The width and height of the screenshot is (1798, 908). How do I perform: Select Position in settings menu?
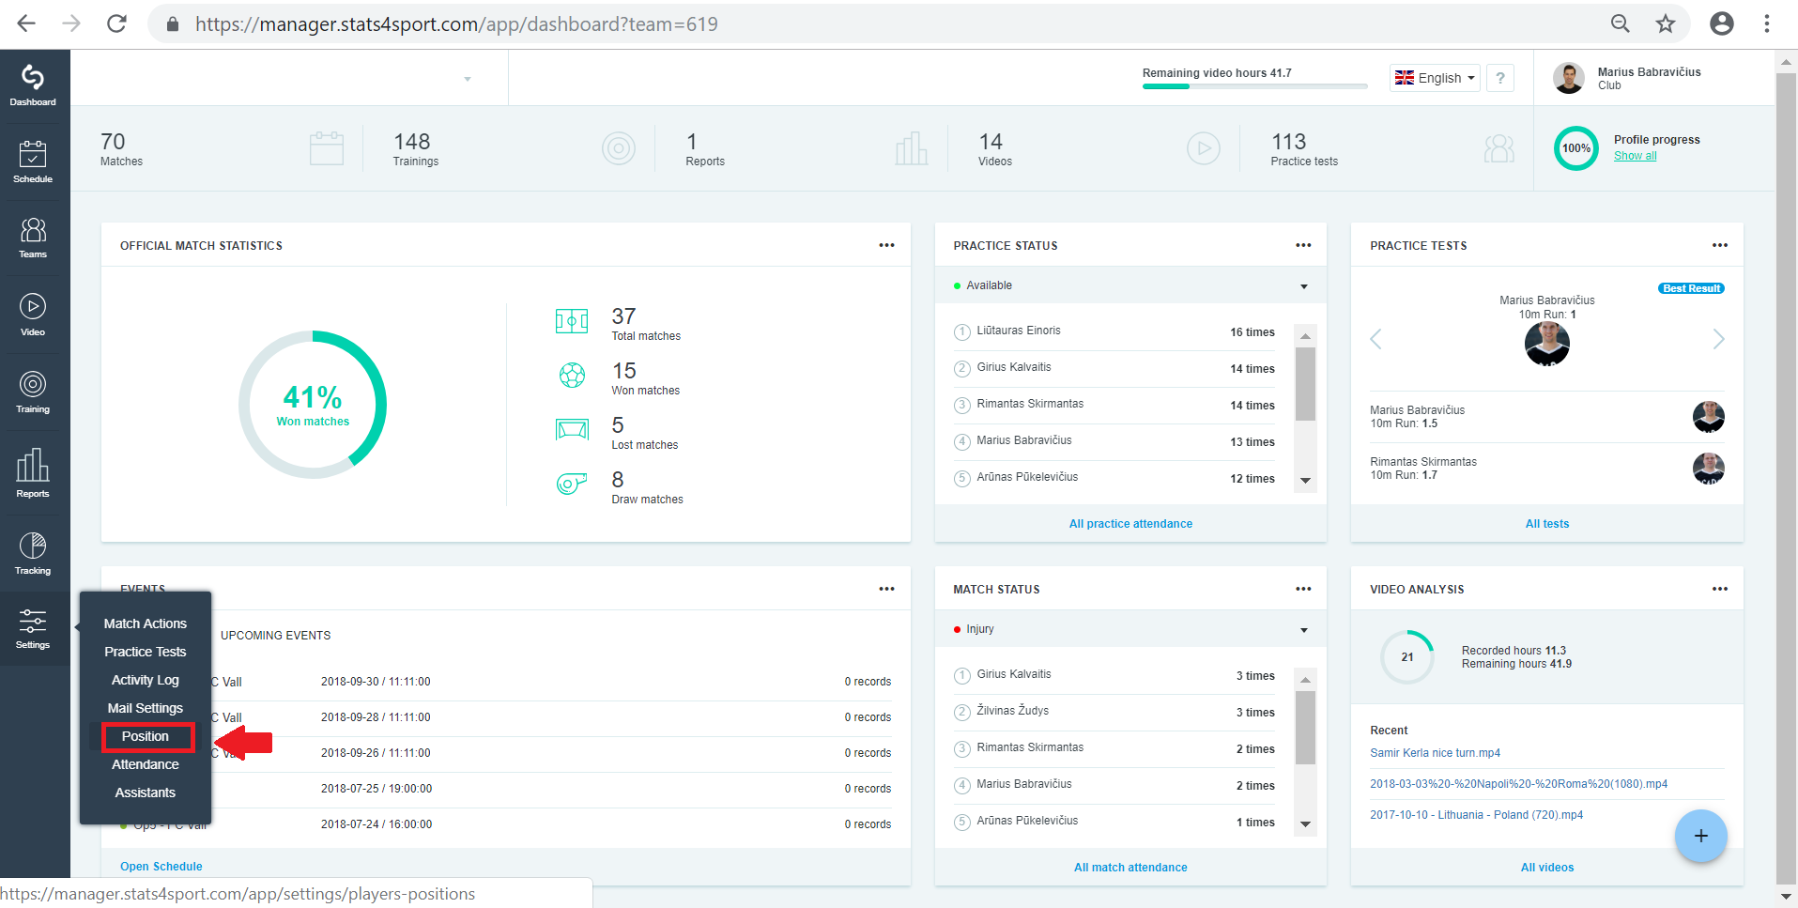pos(146,736)
